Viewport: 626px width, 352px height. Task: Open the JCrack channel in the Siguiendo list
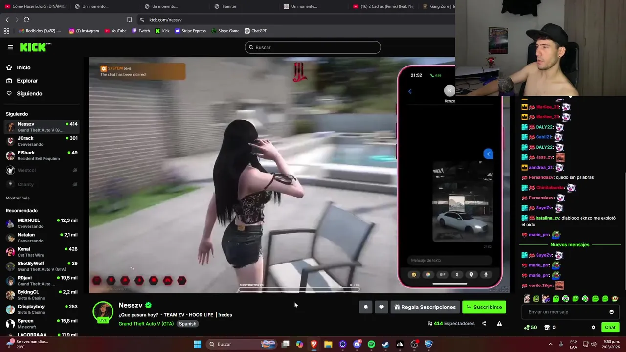(x=42, y=141)
